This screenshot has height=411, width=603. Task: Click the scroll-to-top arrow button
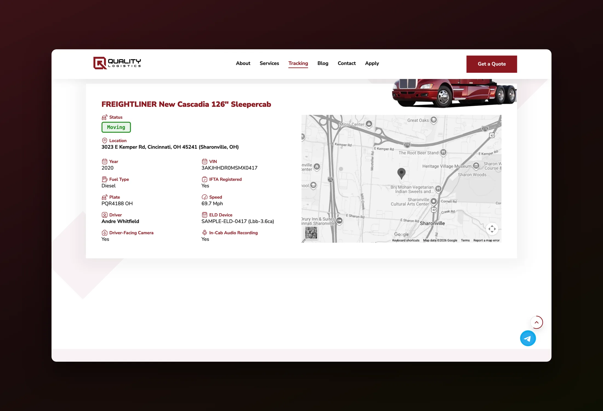[x=536, y=322]
